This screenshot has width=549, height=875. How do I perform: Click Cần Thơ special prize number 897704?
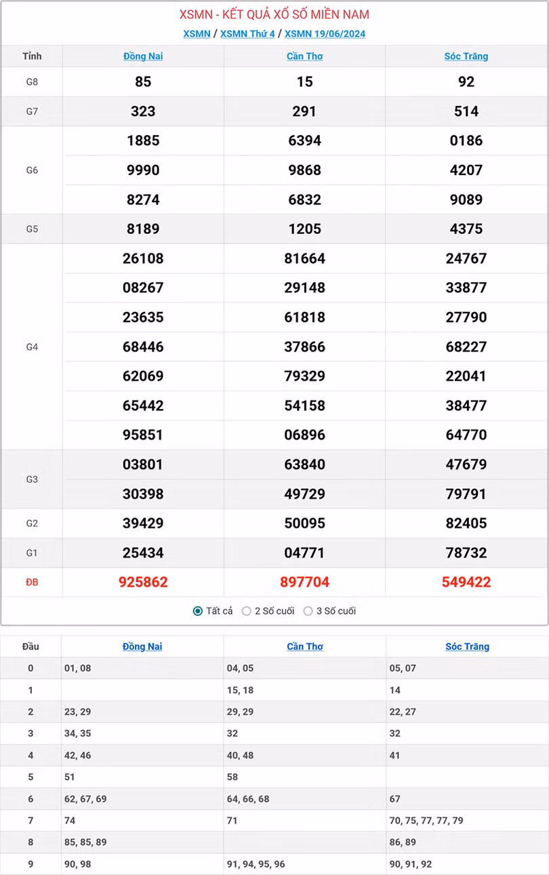point(304,582)
